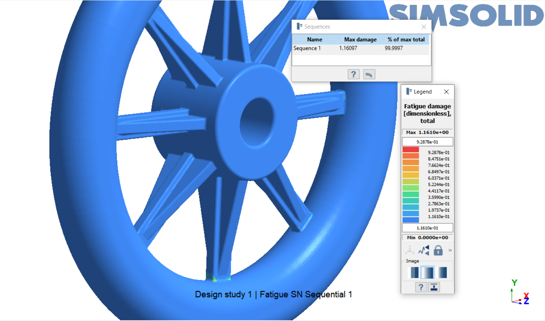
Task: Click the curved arrow icon in Sequences
Action: pyautogui.click(x=369, y=75)
